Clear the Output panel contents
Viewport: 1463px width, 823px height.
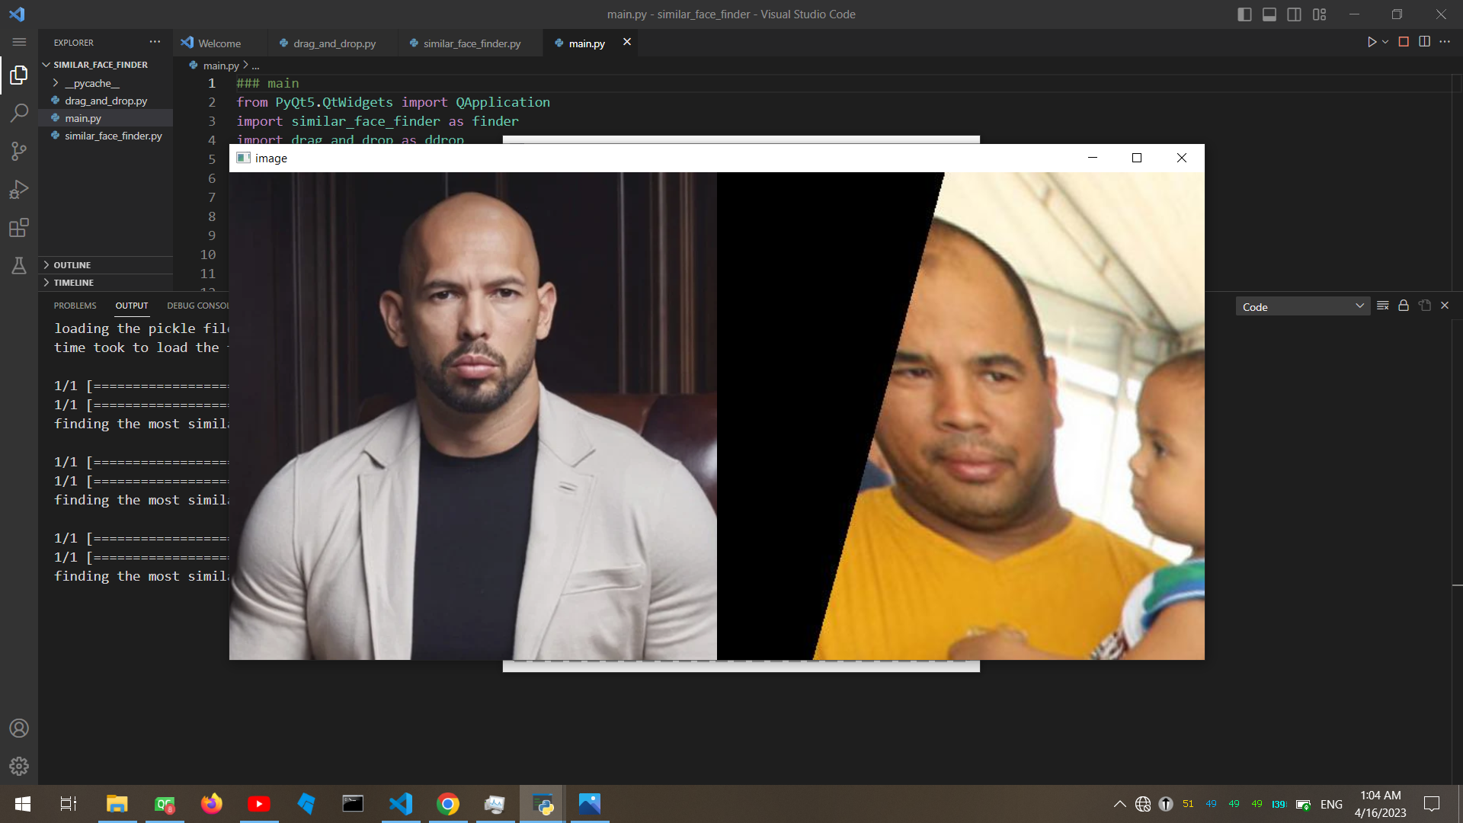coord(1383,305)
